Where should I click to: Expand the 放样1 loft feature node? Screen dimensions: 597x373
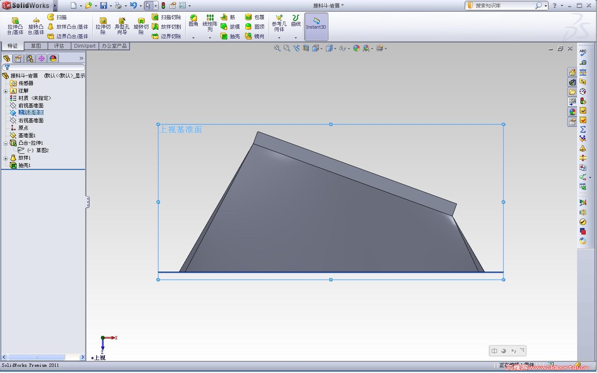point(5,158)
